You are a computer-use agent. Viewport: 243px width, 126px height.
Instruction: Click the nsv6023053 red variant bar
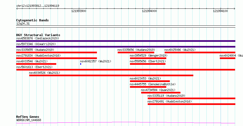(150, 81)
